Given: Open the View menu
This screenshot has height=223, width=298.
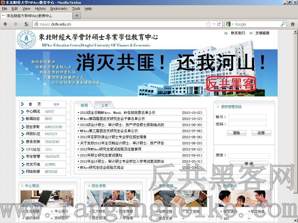Looking at the screenshot, I should click(26, 9).
